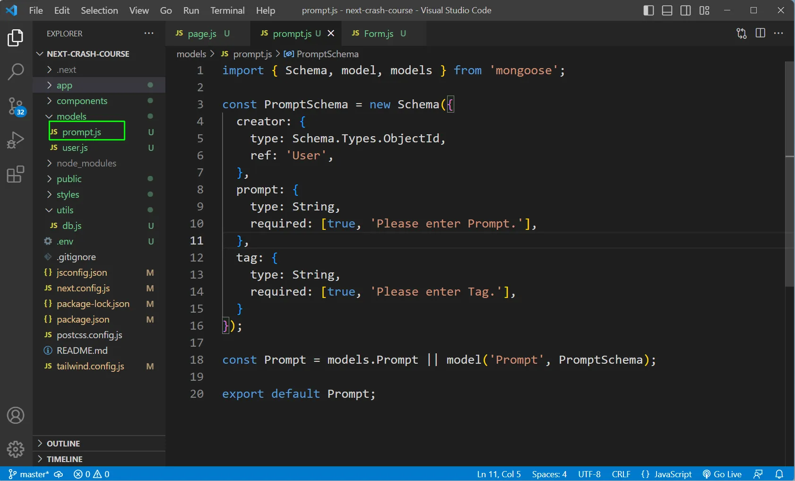Toggle Primary Side Bar layout icon
The image size is (795, 481).
coord(648,10)
